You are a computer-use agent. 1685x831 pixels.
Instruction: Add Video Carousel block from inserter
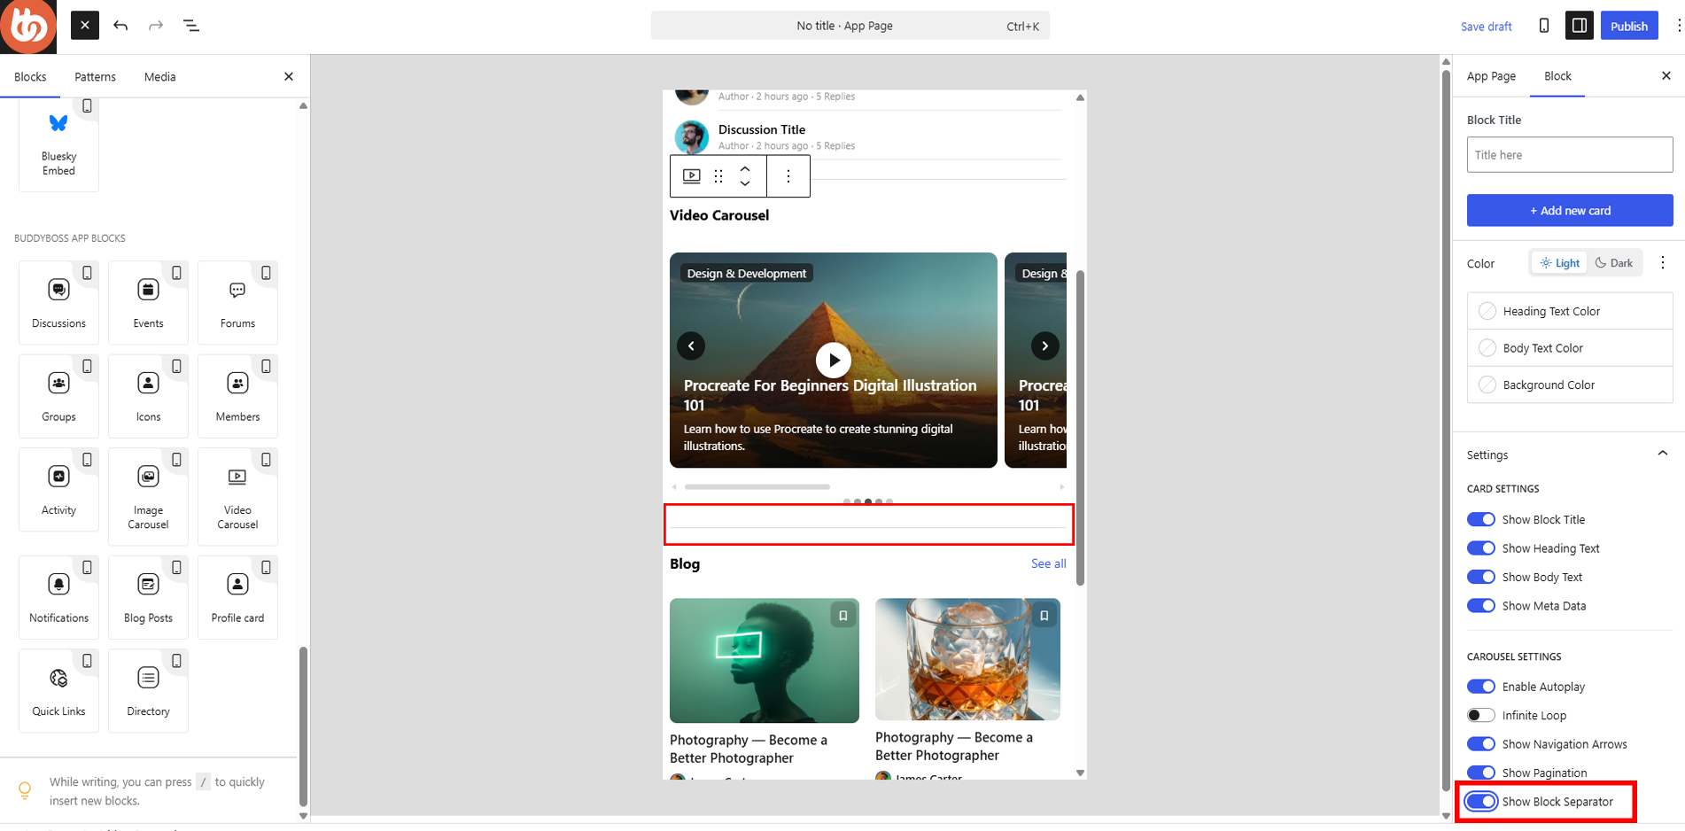(x=237, y=496)
